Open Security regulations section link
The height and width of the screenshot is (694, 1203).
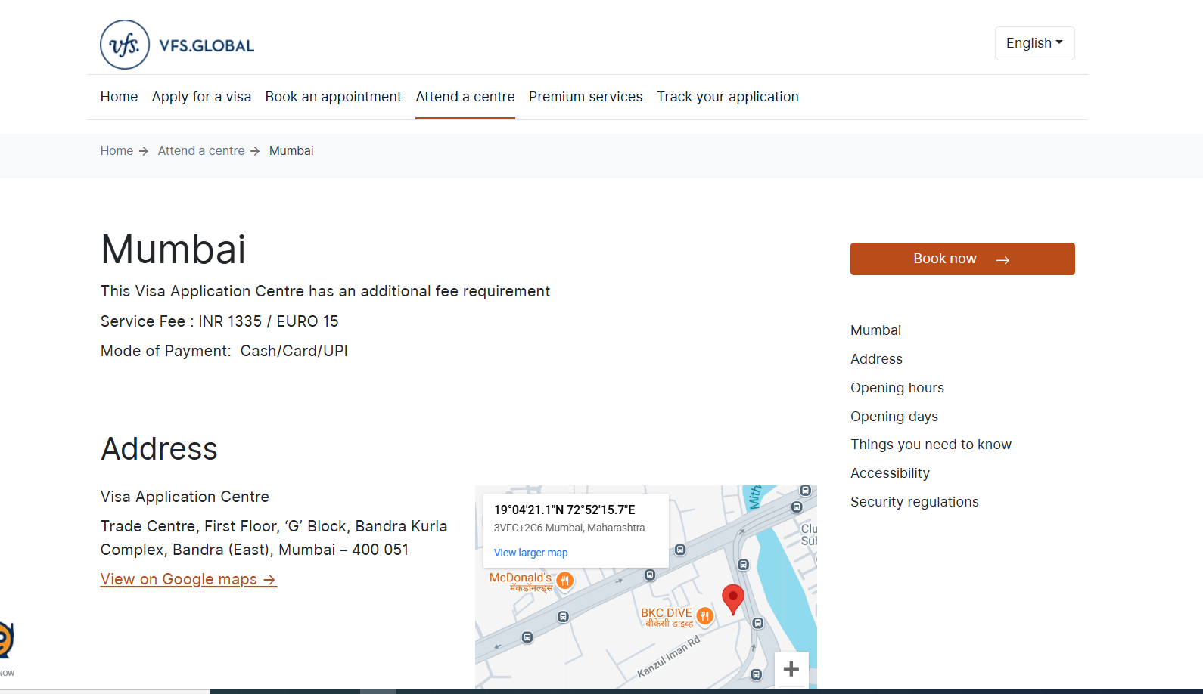[x=914, y=502]
